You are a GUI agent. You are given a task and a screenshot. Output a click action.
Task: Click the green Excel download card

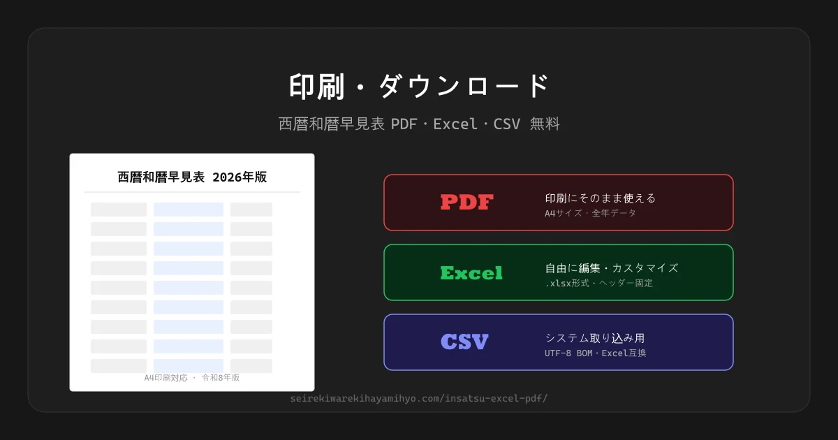click(559, 272)
